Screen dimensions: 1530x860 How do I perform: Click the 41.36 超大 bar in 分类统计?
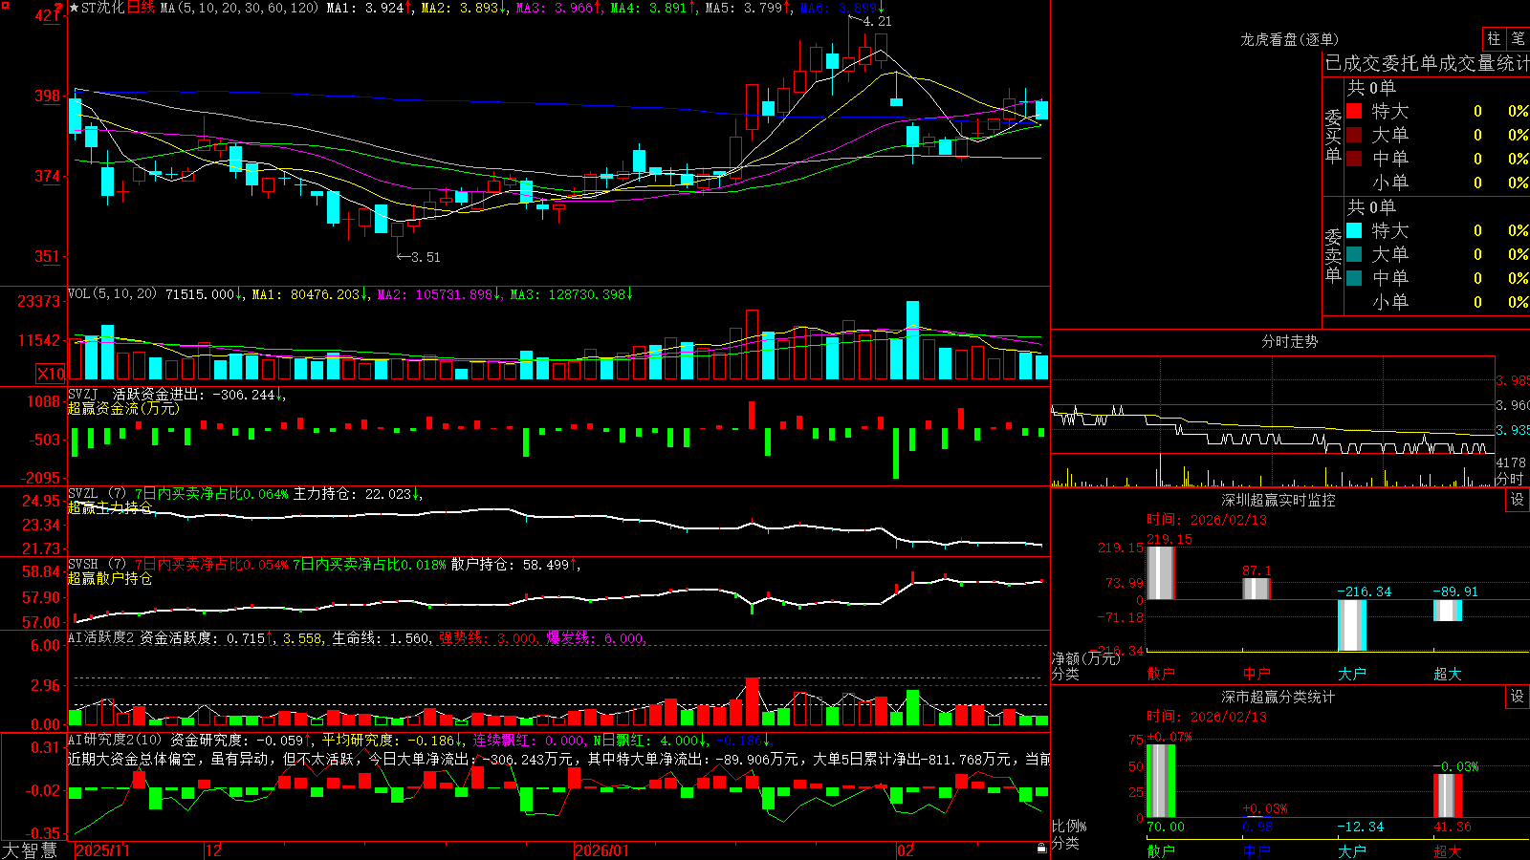(x=1448, y=796)
